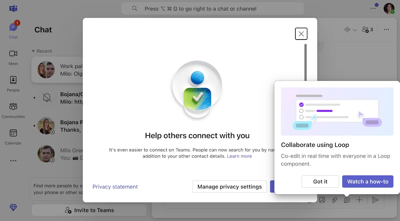Click the insert image icon in compose bar
The height and width of the screenshot is (221, 400).
coord(322,200)
